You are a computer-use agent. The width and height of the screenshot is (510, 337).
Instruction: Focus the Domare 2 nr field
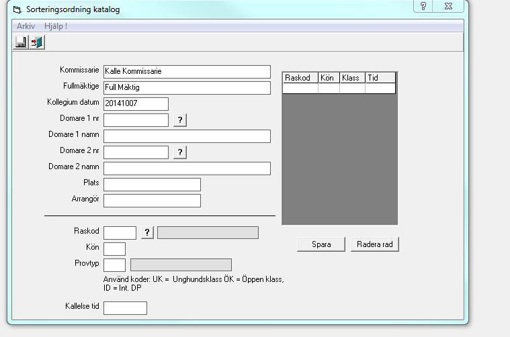[x=136, y=152]
